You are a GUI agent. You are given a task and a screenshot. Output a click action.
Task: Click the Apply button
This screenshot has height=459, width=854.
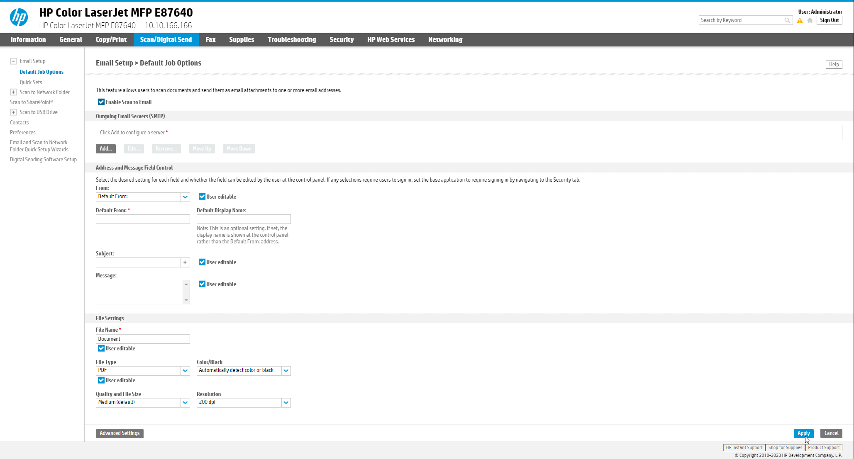[803, 433]
